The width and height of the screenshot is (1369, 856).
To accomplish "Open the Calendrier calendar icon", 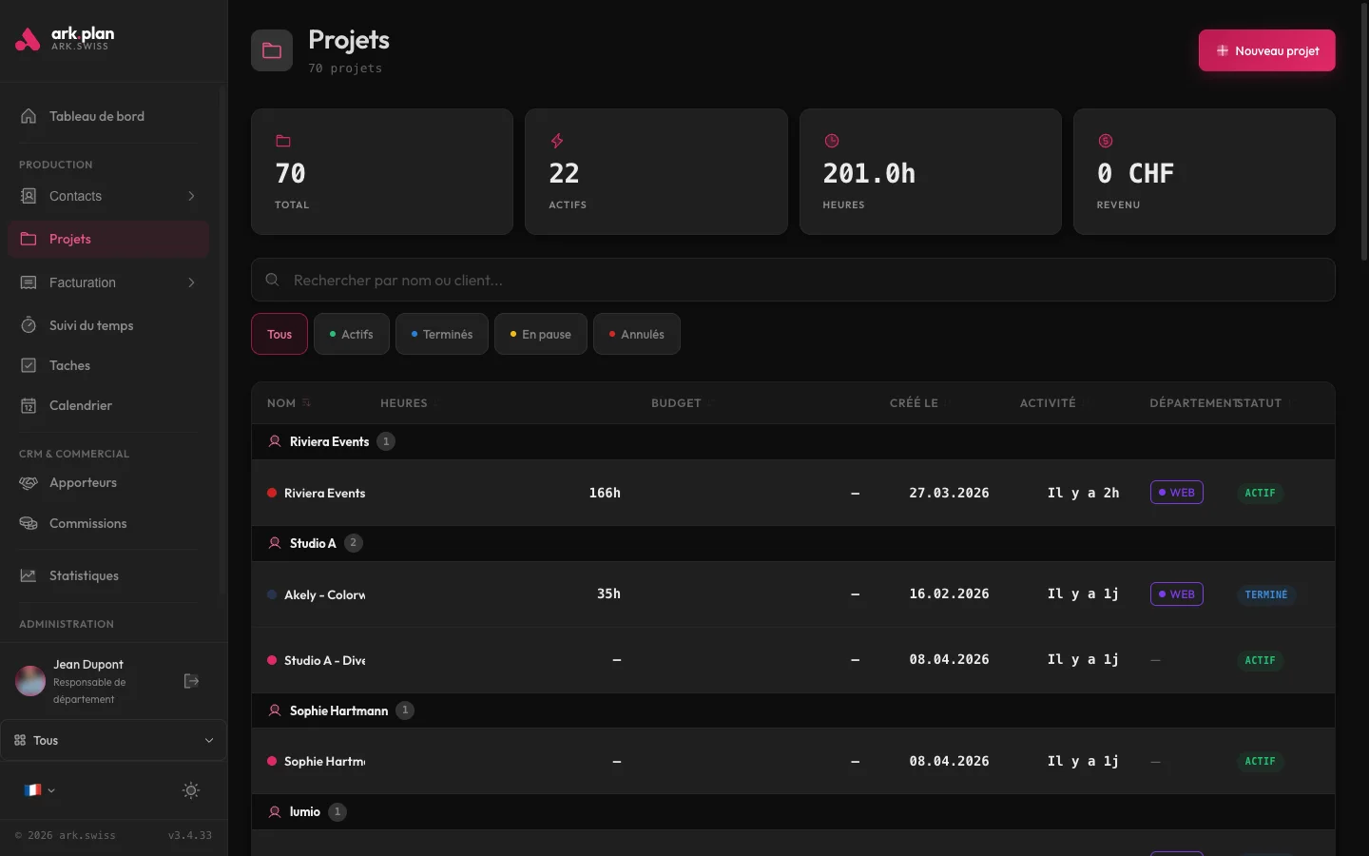I will click(29, 405).
